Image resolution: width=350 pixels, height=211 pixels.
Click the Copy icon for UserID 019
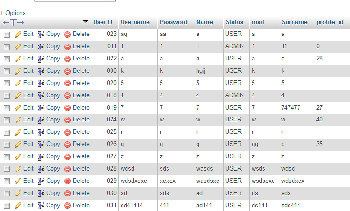tap(41, 108)
